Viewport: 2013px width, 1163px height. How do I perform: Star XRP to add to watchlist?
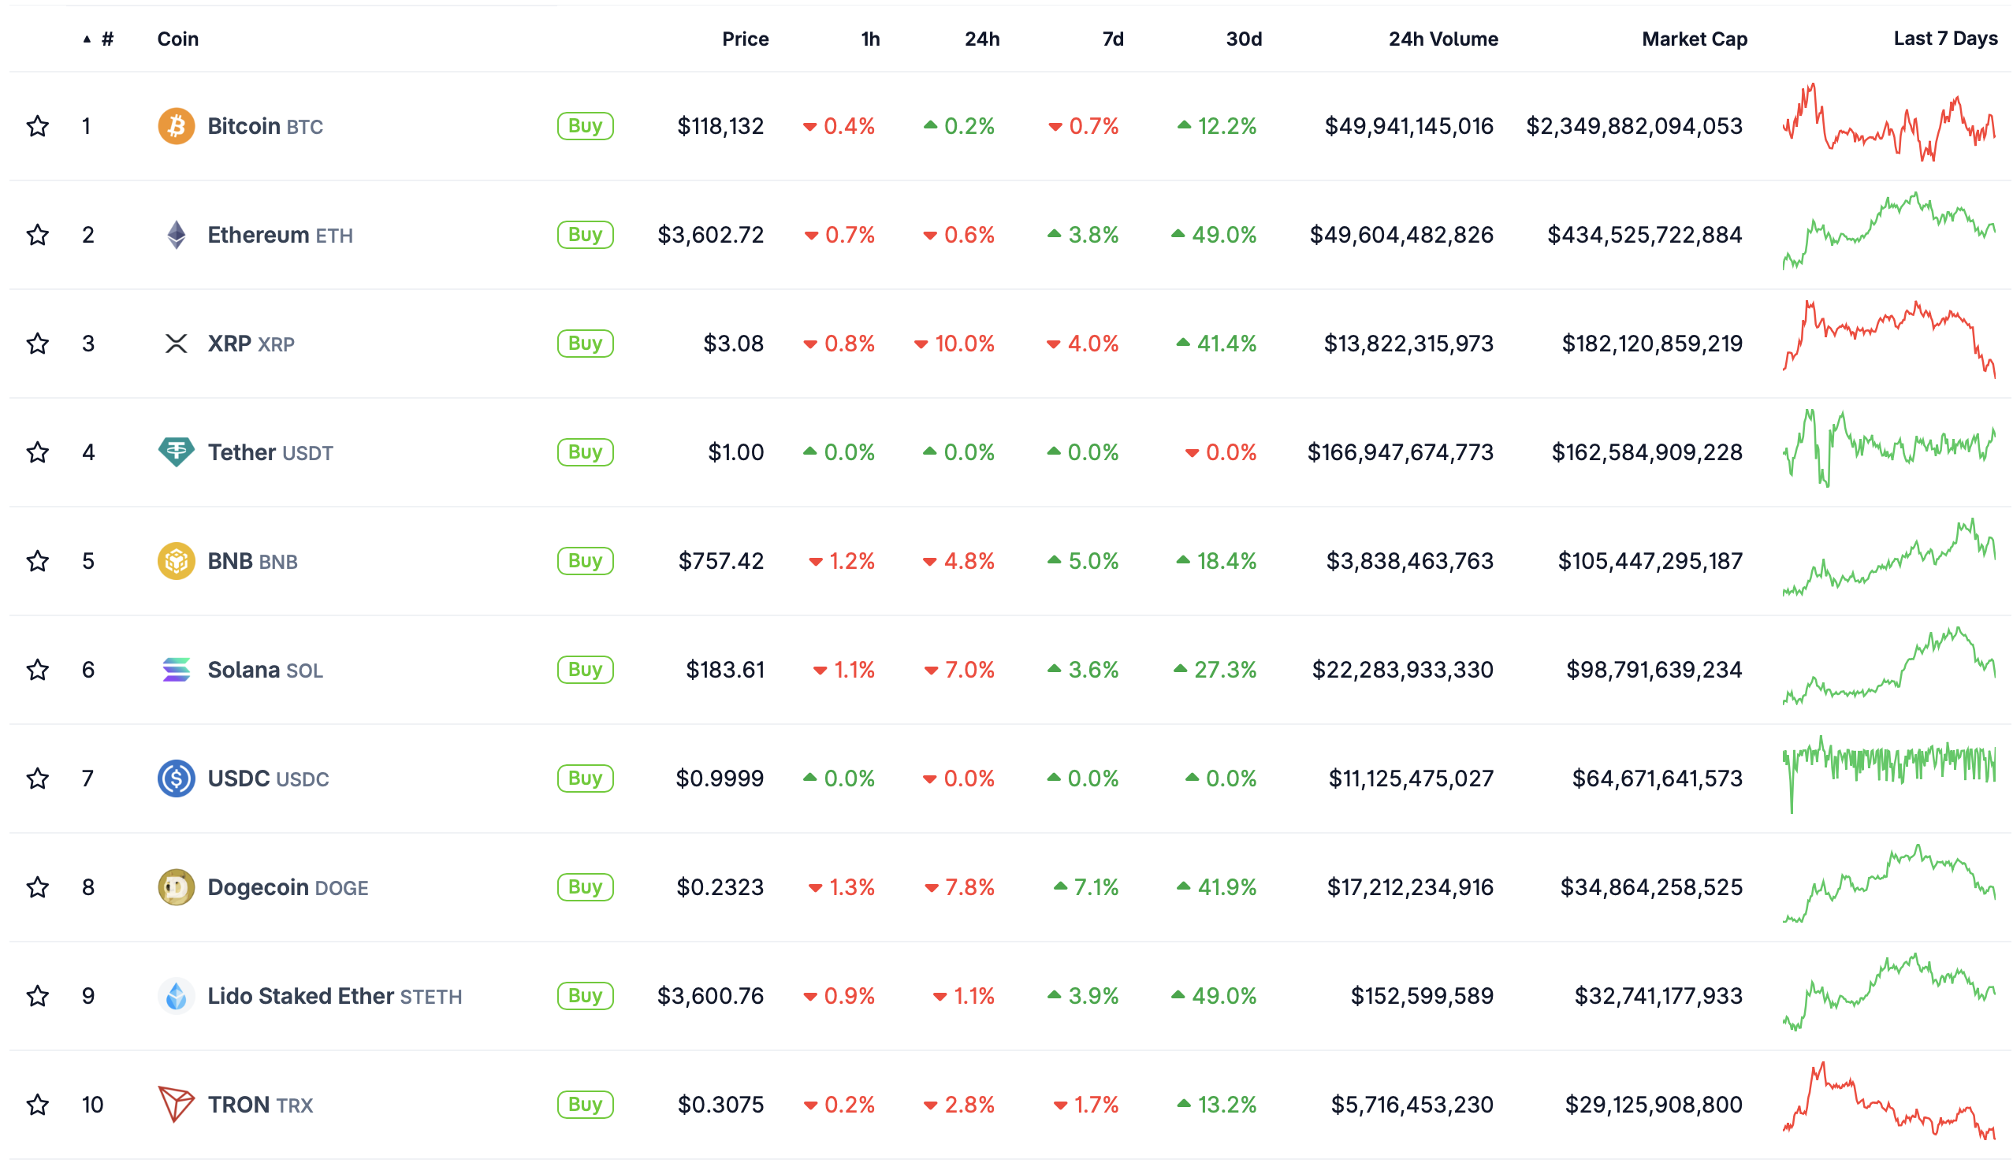[x=38, y=344]
